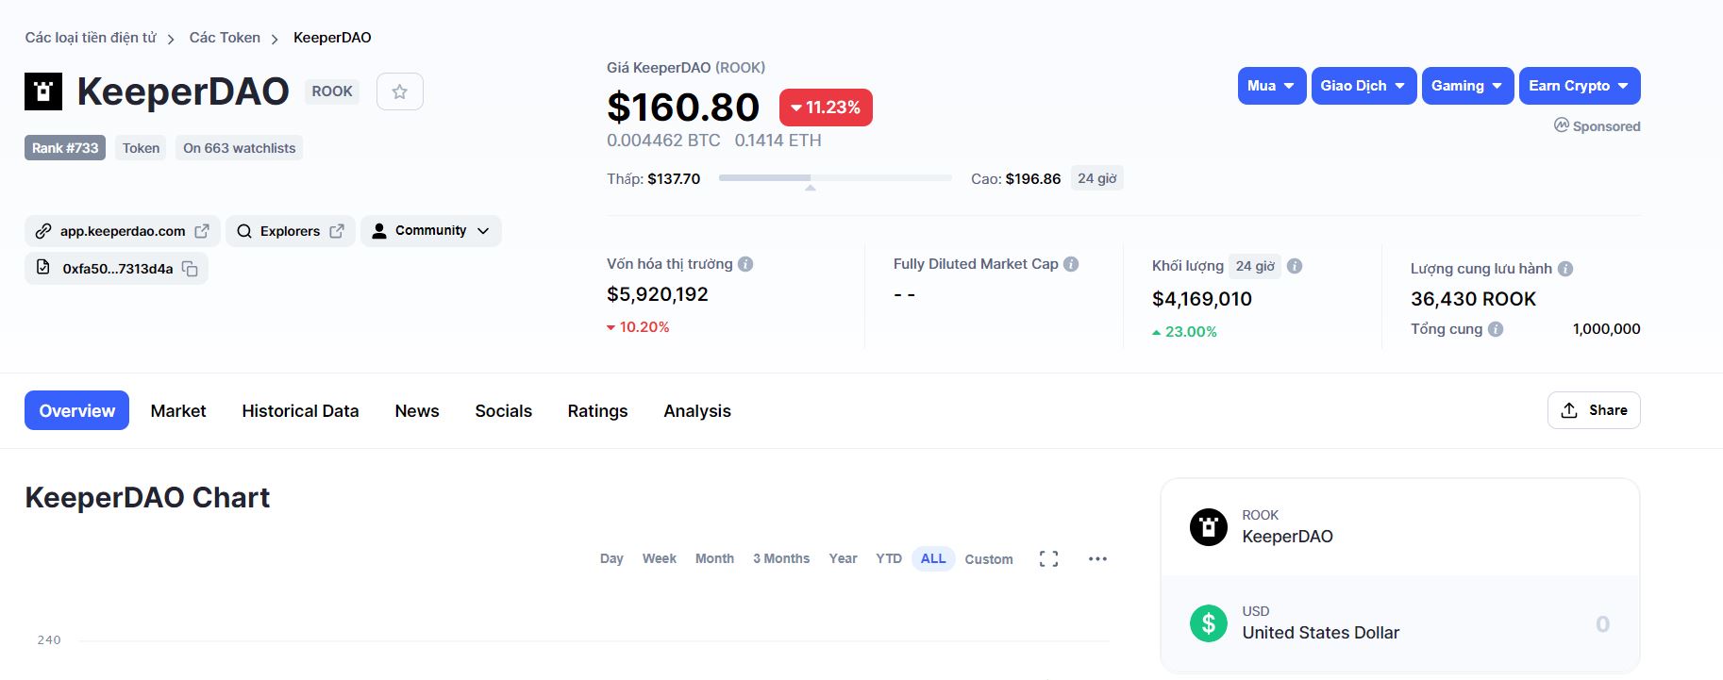Select the Month chart range
Screen dimensions: 1723x680
[714, 559]
